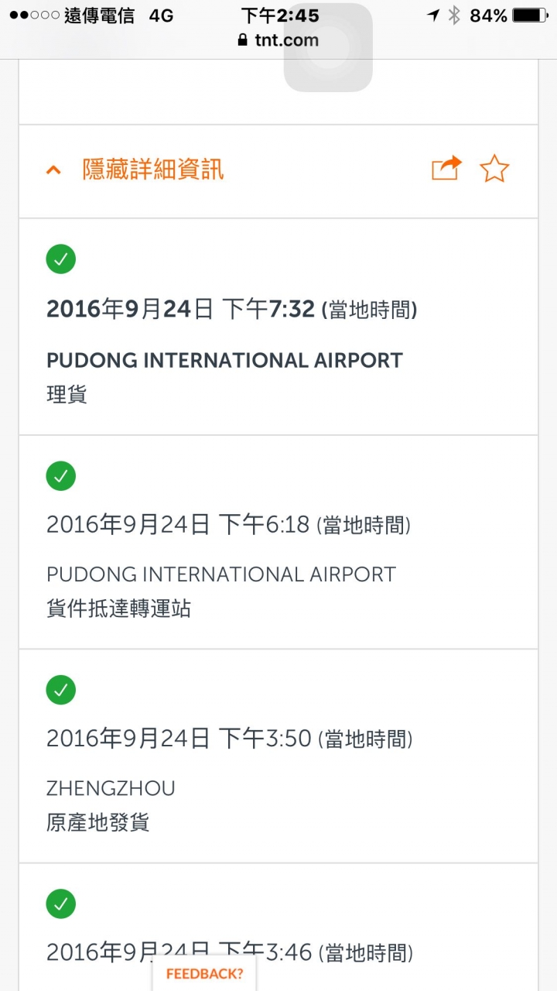
Task: Select the 原產地發貨 status entry
Action: [98, 822]
